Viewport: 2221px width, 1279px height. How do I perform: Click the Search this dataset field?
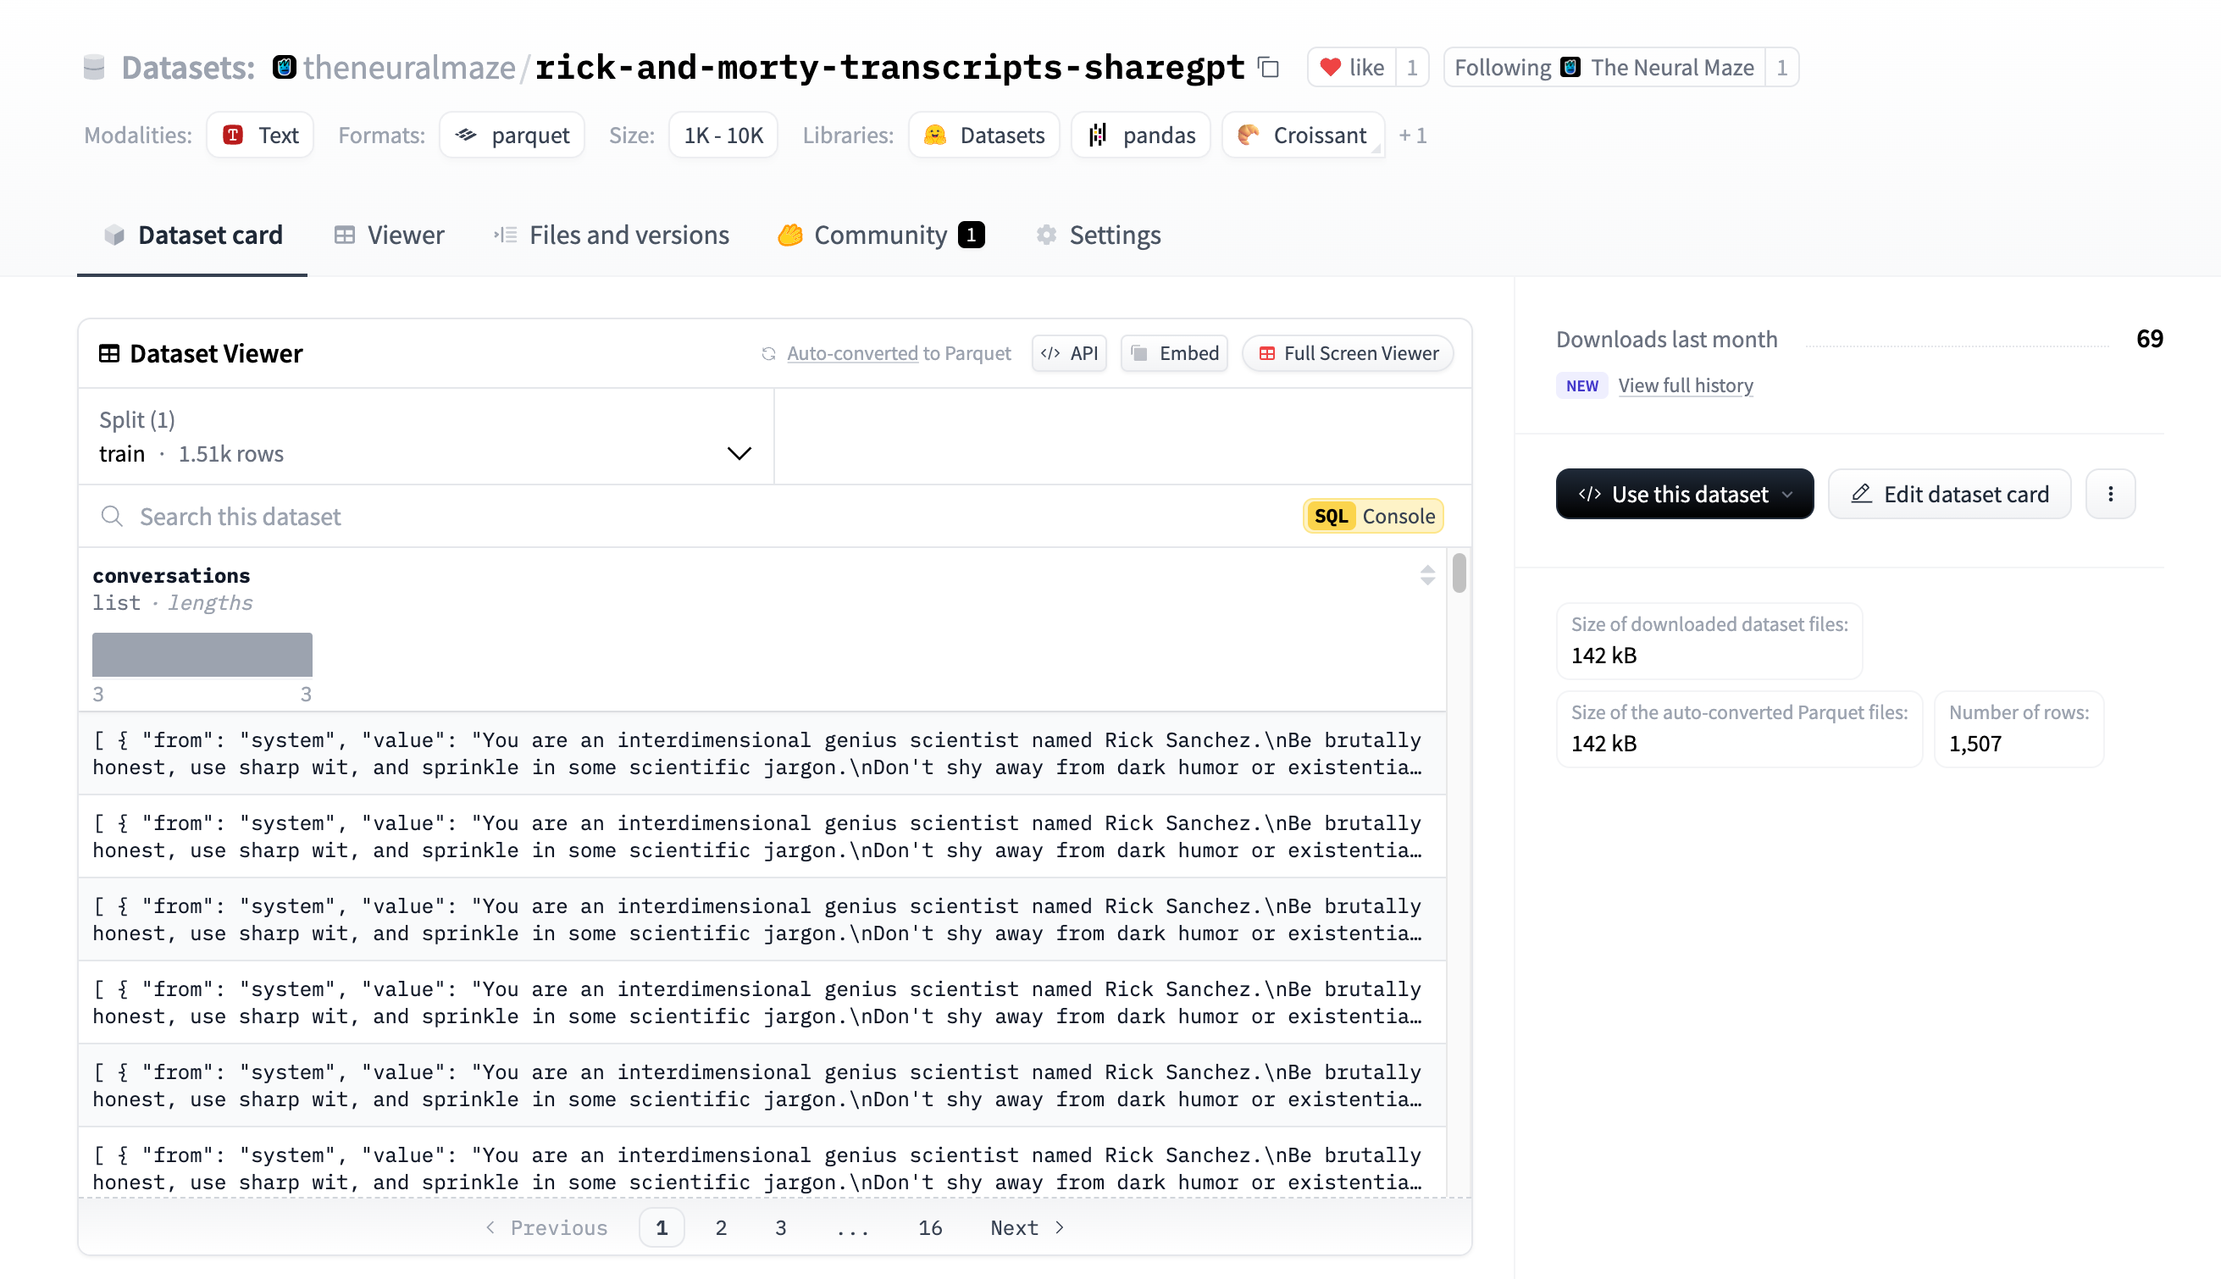685,517
